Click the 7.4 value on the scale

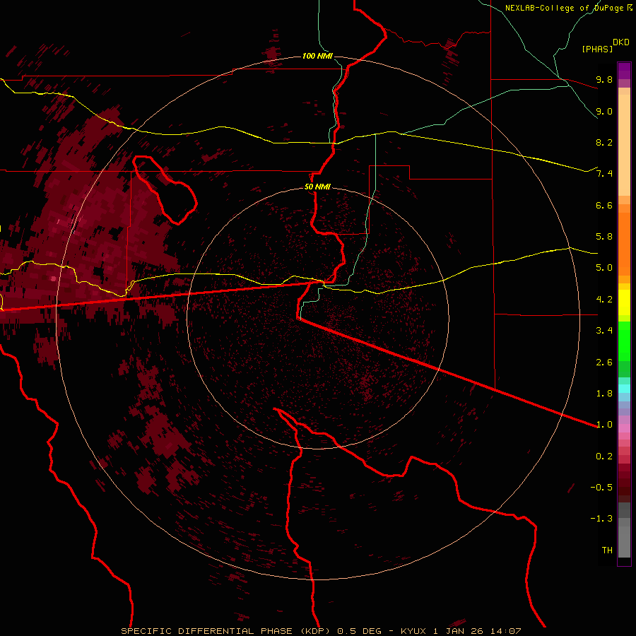point(604,174)
